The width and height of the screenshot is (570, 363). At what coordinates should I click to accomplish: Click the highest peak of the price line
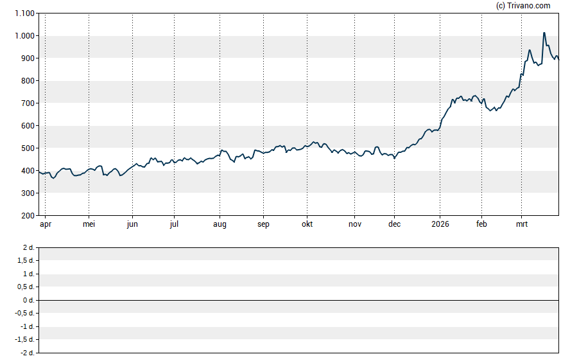544,33
